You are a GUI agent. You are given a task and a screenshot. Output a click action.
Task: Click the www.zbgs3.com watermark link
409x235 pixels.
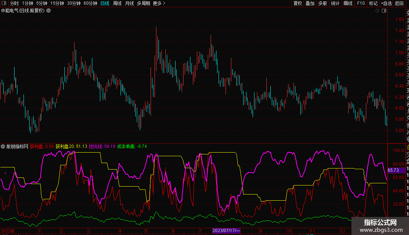[x=380, y=230]
